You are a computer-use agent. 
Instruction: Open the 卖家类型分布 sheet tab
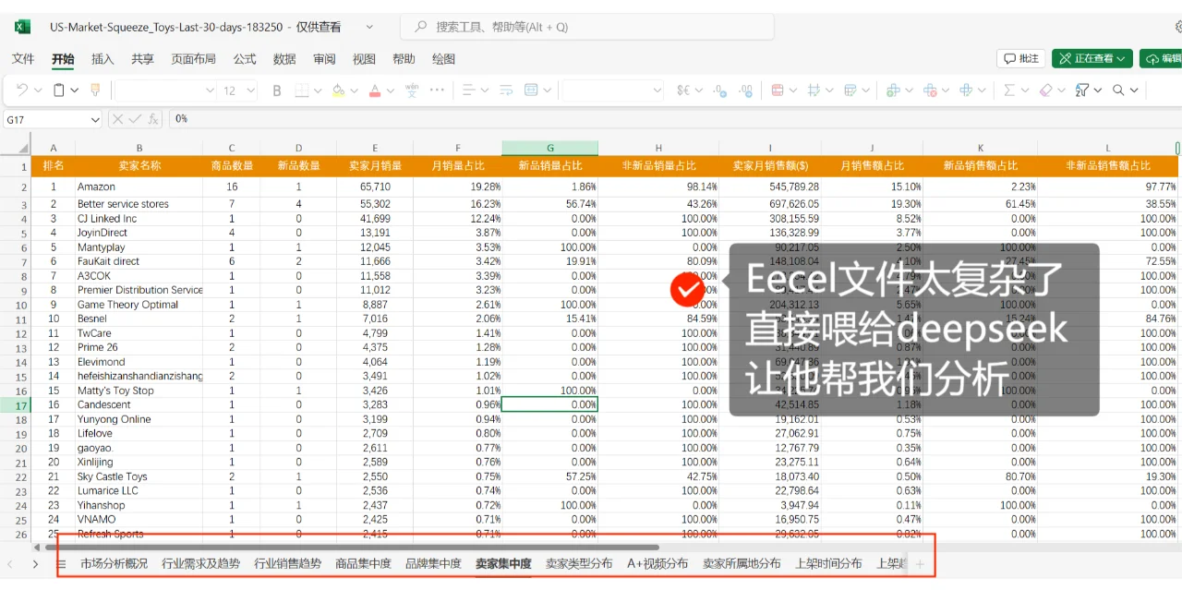579,563
